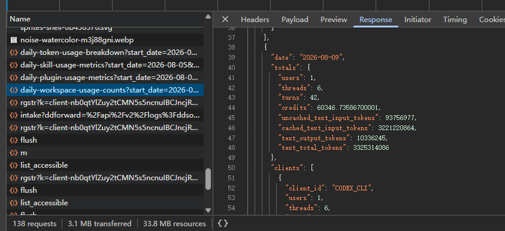Click the "clients" array key
The width and height of the screenshot is (505, 231).
click(286, 168)
